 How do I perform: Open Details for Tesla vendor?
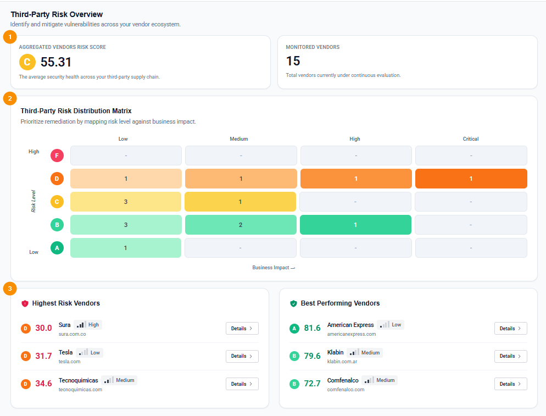[x=242, y=356]
